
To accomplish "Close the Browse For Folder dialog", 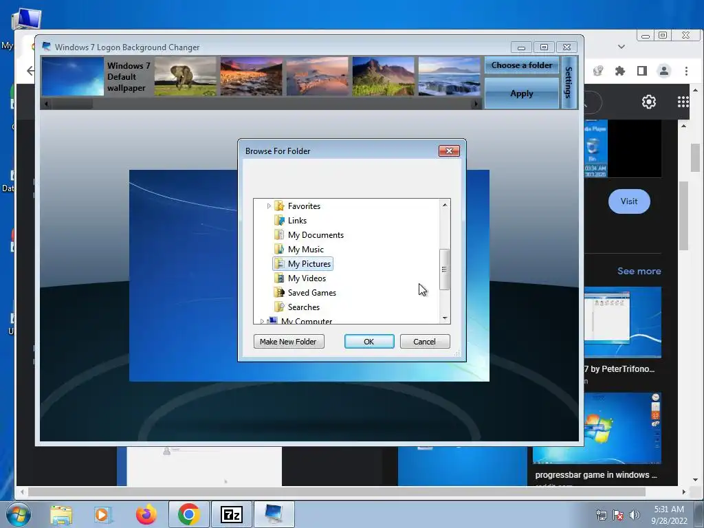I will point(449,151).
